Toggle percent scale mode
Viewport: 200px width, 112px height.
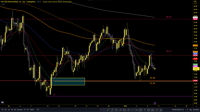(x=187, y=110)
